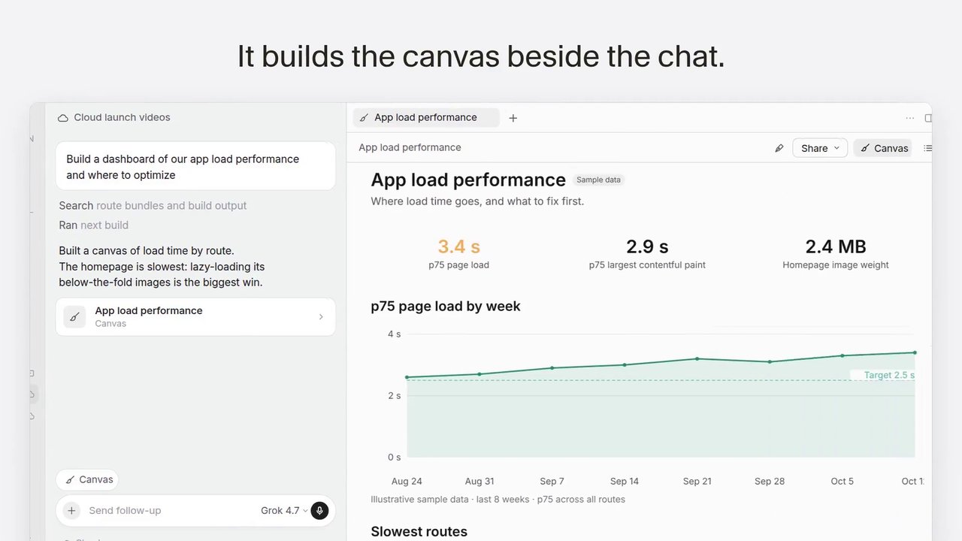Image resolution: width=962 pixels, height=541 pixels.
Task: Click the cloud icon beside Cloud launch videos
Action: pyautogui.click(x=63, y=118)
